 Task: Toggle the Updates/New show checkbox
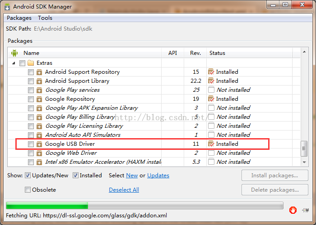tap(28, 175)
